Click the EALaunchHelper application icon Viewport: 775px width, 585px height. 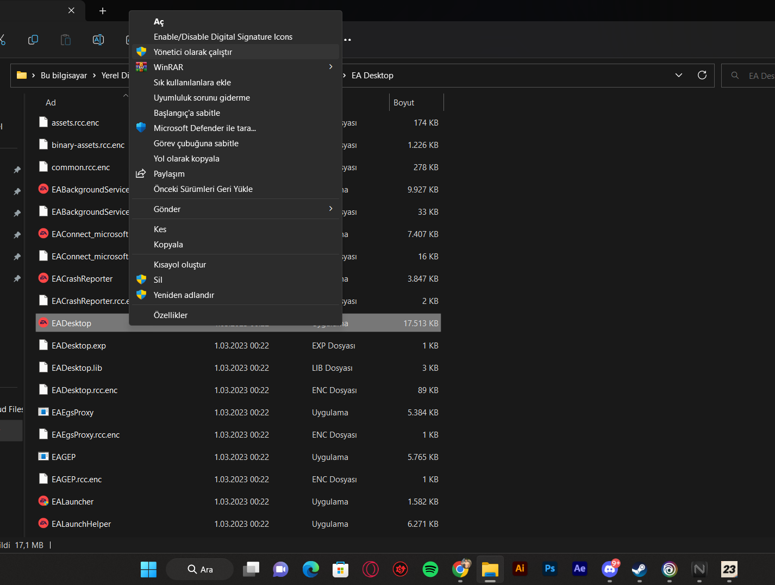pyautogui.click(x=43, y=523)
